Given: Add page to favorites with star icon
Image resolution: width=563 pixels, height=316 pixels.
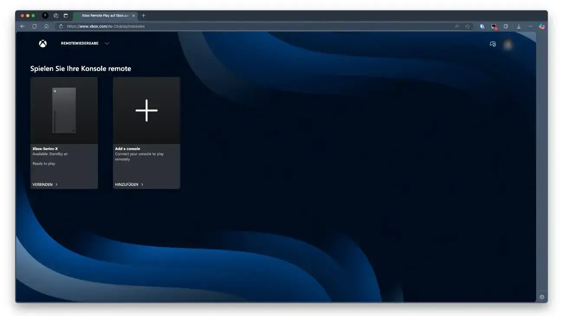Looking at the screenshot, I should pyautogui.click(x=467, y=26).
